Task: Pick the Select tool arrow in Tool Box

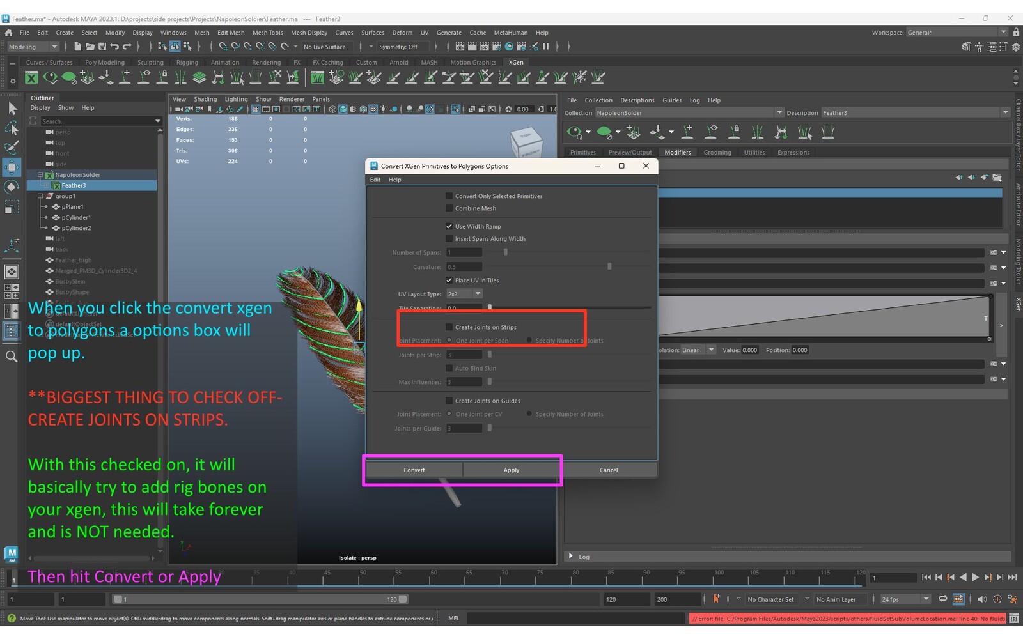Action: click(x=12, y=109)
